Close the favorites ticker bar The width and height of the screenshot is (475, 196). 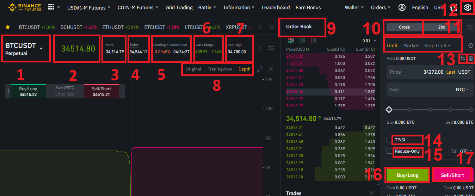272,27
